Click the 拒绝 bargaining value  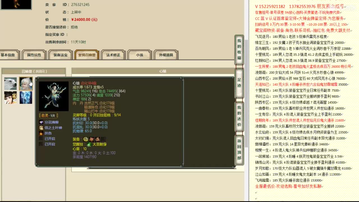pos(74,27)
